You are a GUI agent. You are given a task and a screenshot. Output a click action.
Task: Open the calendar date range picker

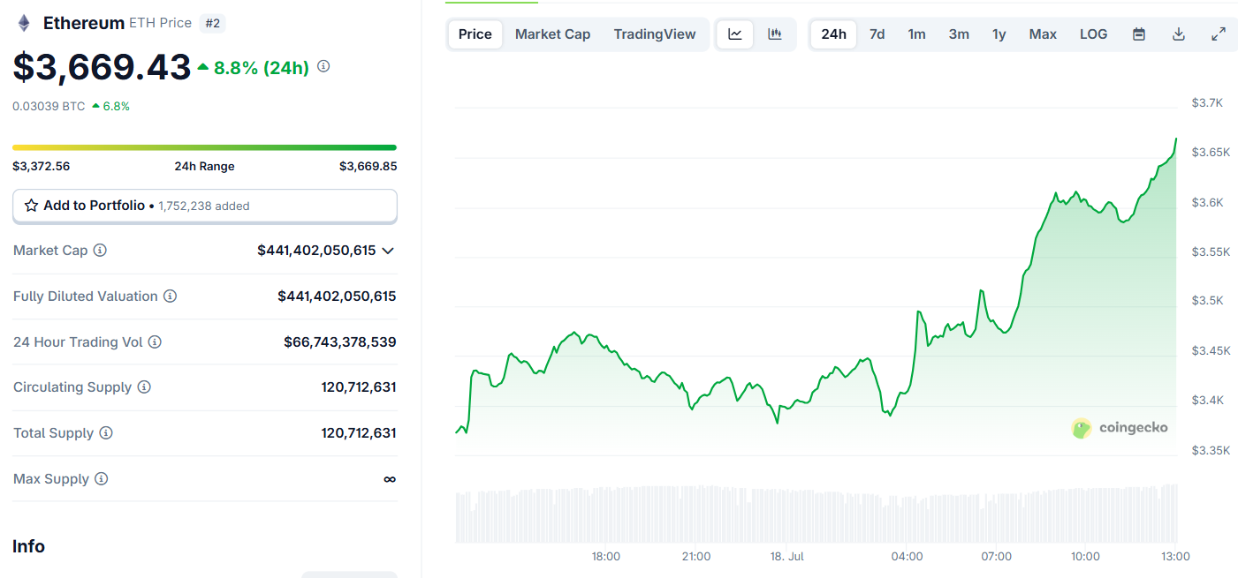pyautogui.click(x=1139, y=34)
